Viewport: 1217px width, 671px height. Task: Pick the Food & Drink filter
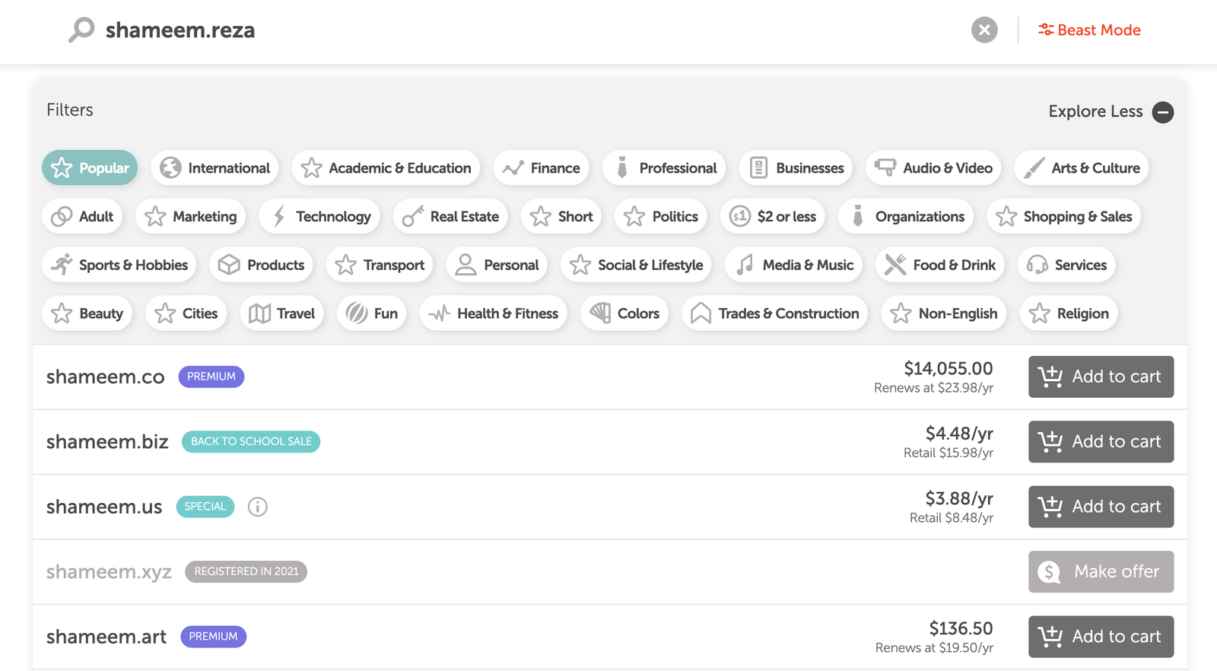tap(940, 265)
